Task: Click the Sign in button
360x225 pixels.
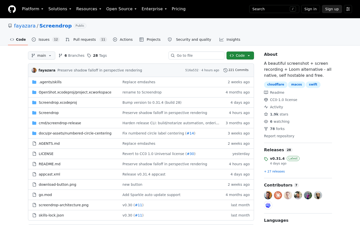Action: (x=310, y=9)
